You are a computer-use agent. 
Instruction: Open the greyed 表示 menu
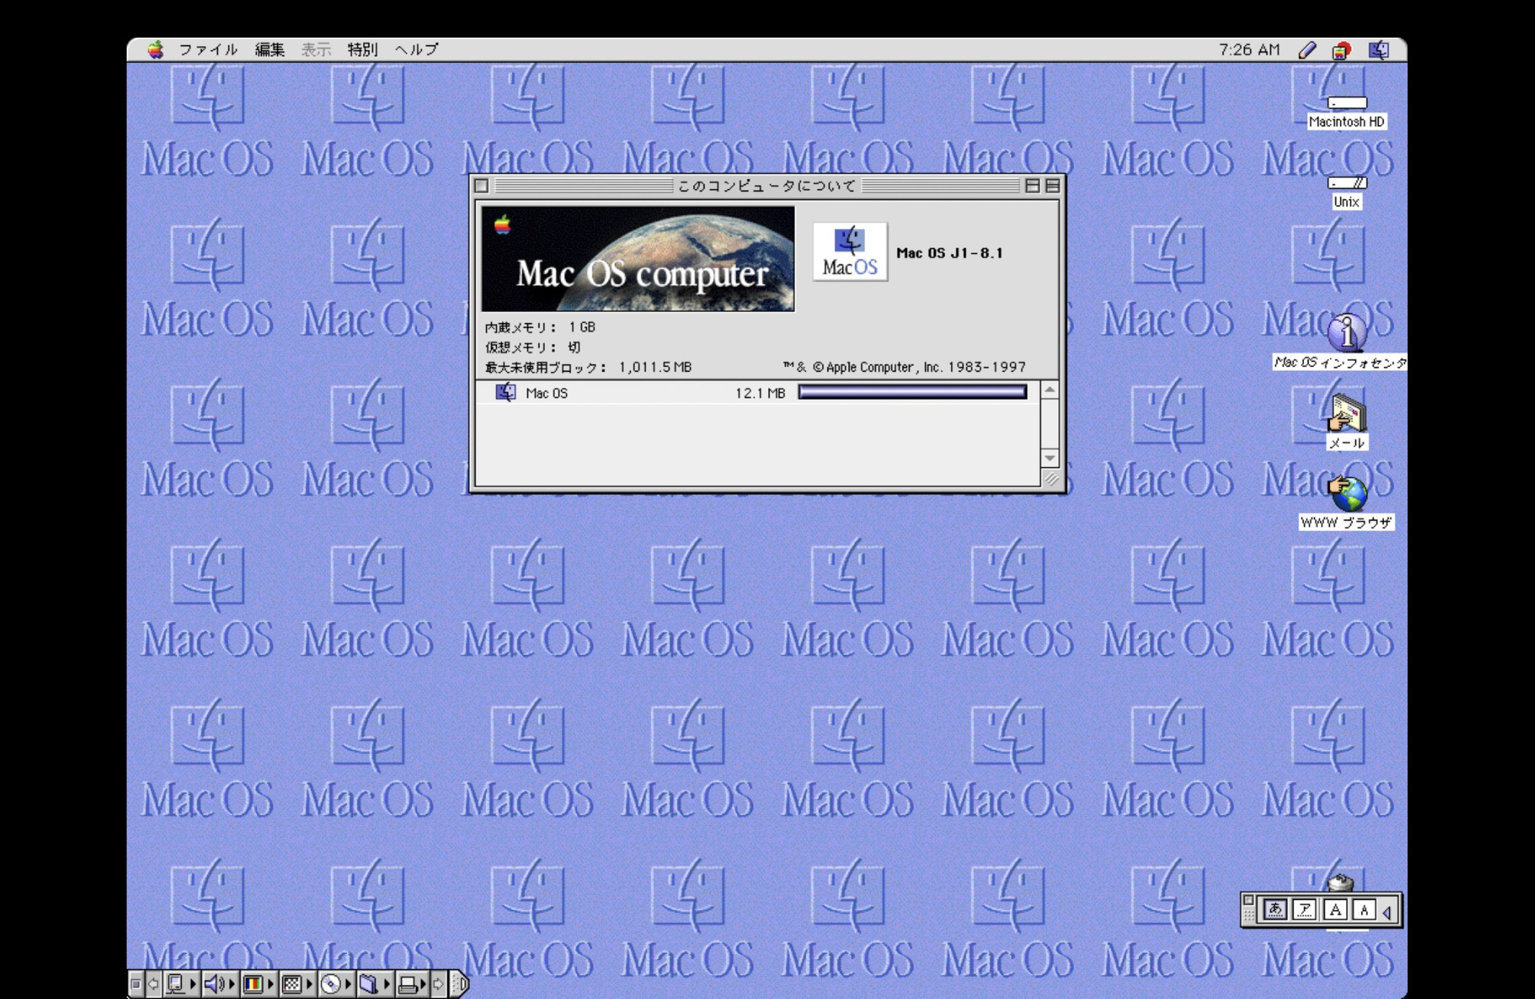(x=315, y=50)
